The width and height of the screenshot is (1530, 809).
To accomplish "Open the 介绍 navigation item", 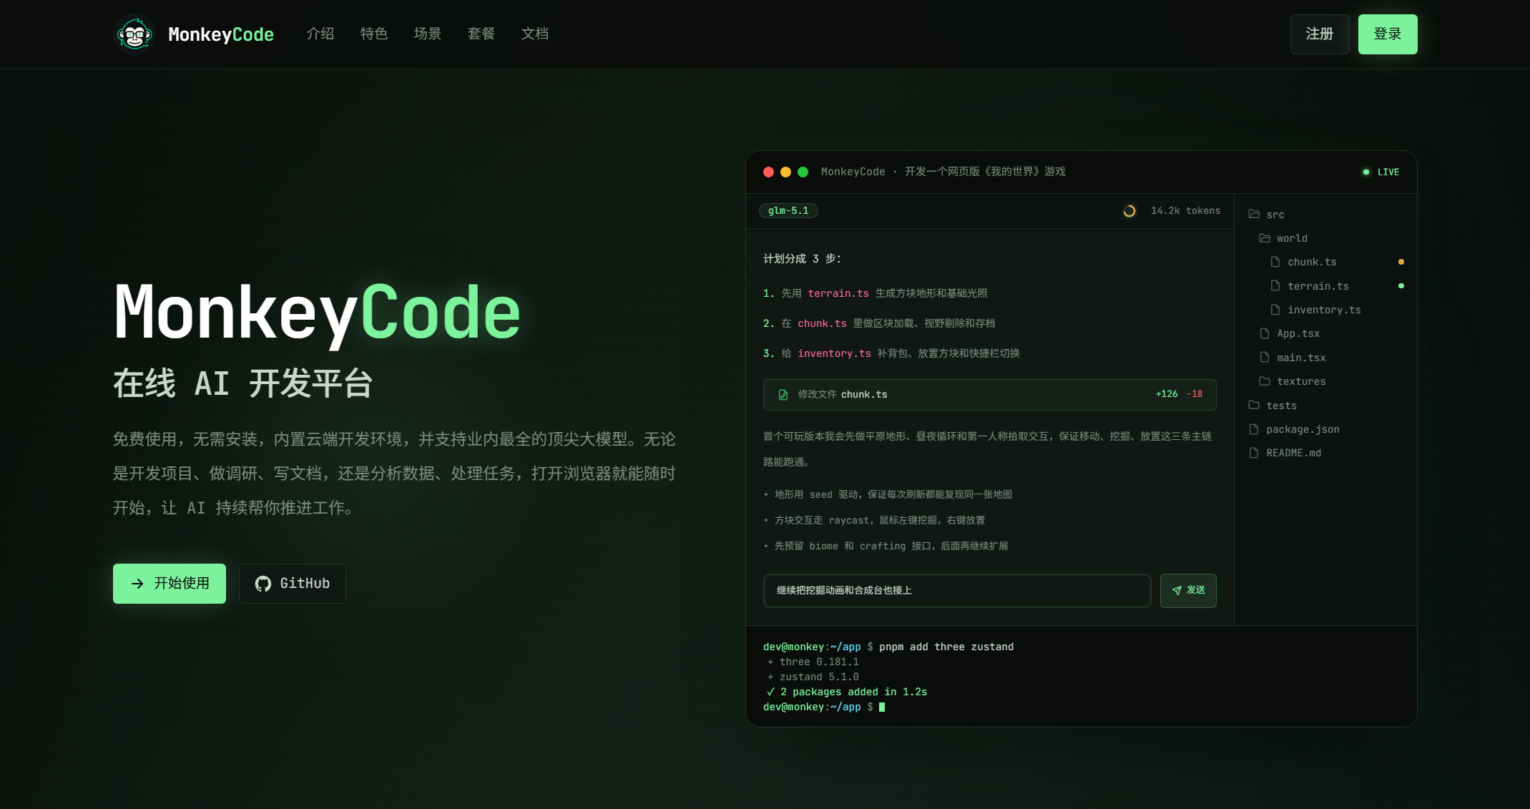I will coord(320,34).
